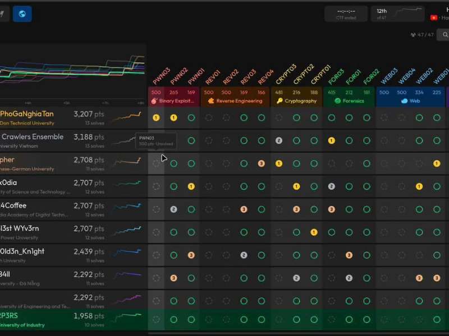Click the Reverse Engineering category header label

coord(240,101)
